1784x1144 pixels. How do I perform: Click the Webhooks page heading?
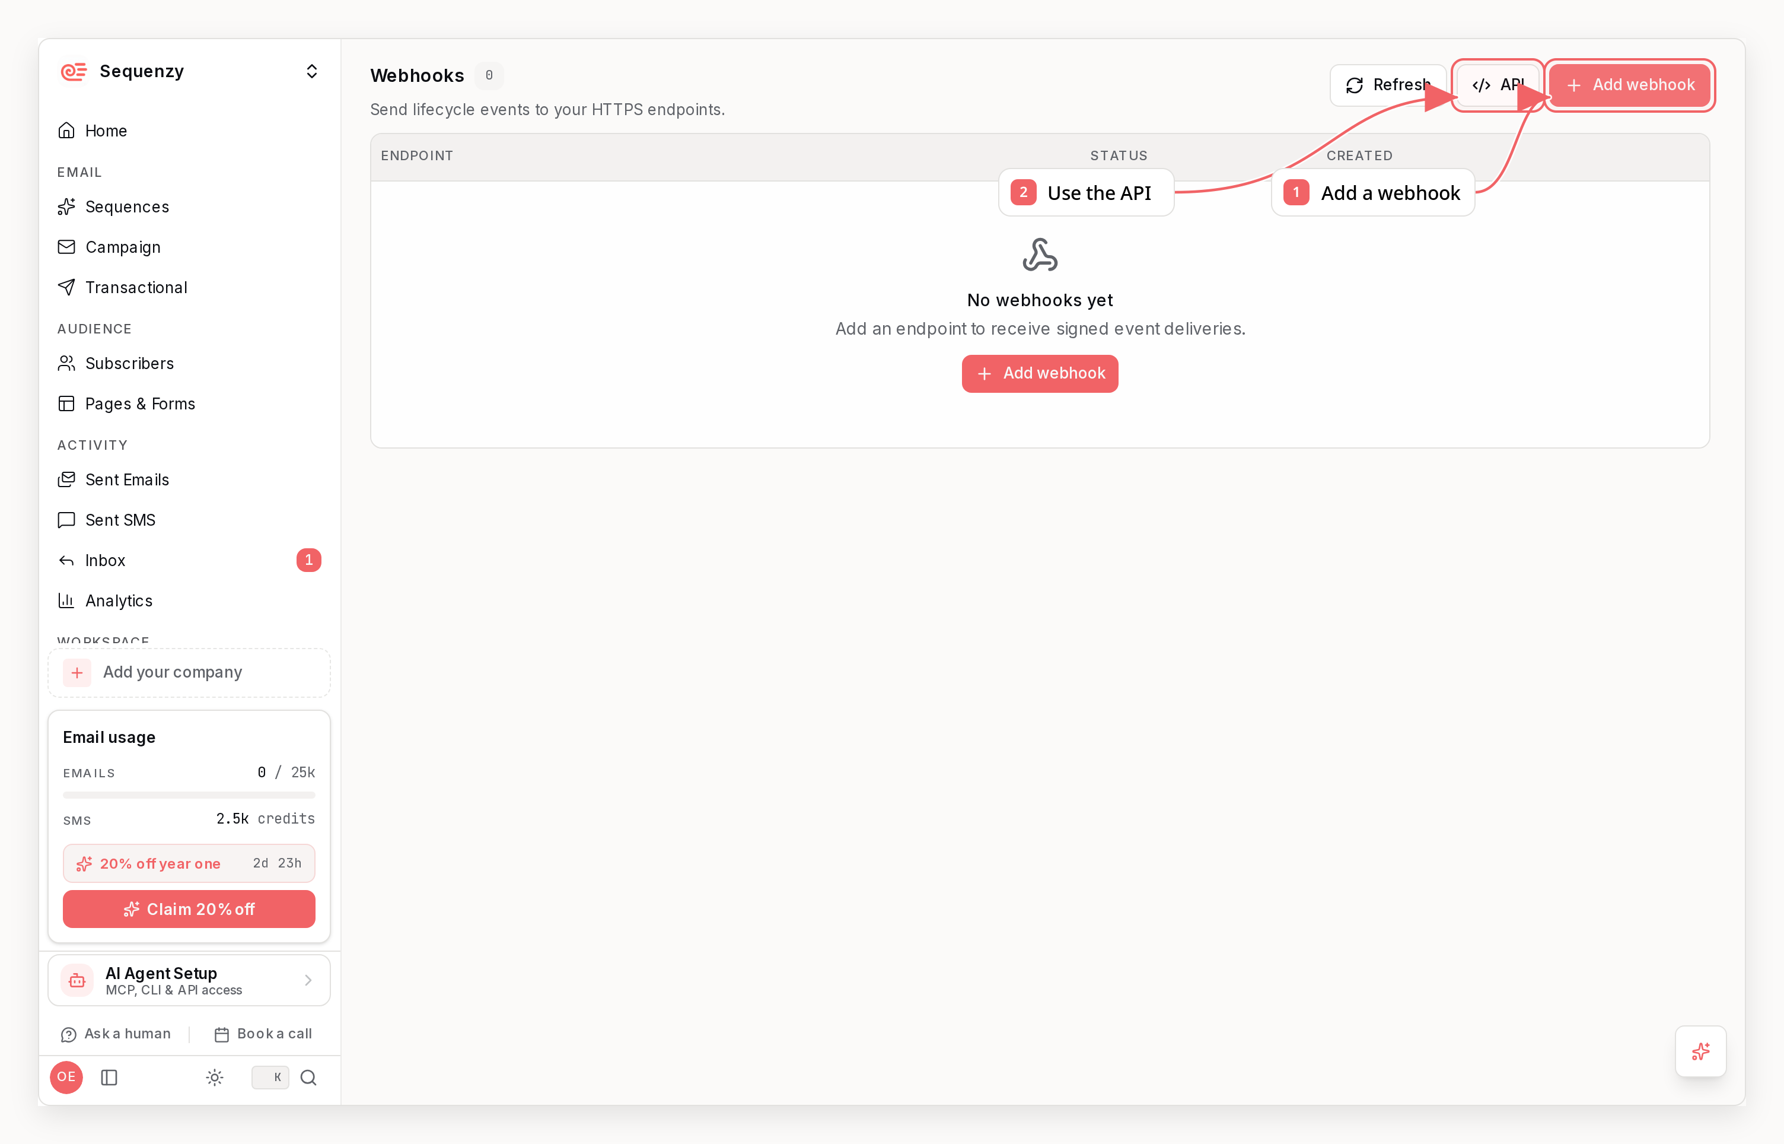[417, 76]
